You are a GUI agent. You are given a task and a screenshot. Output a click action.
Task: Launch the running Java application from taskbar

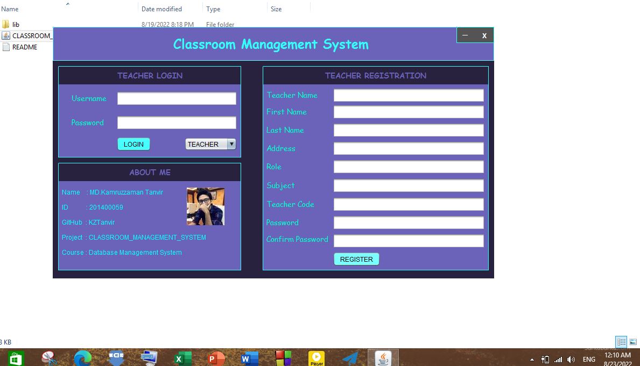point(383,357)
